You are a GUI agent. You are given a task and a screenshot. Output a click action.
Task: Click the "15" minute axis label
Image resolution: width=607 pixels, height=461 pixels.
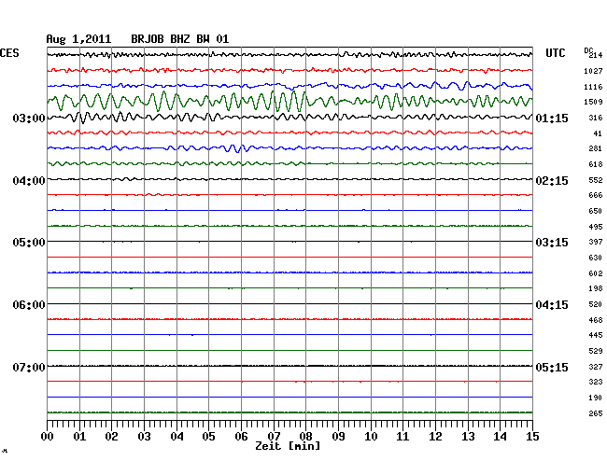tap(532, 437)
